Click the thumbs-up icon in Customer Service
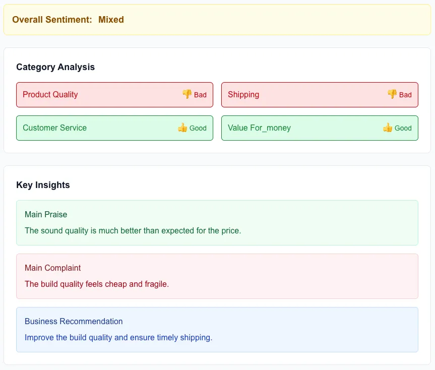The image size is (435, 370). click(182, 128)
